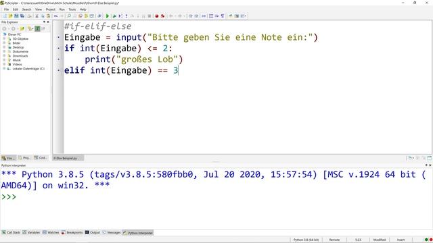Click the Undo arrow icon
This screenshot has height=243, width=433.
tap(55, 16)
